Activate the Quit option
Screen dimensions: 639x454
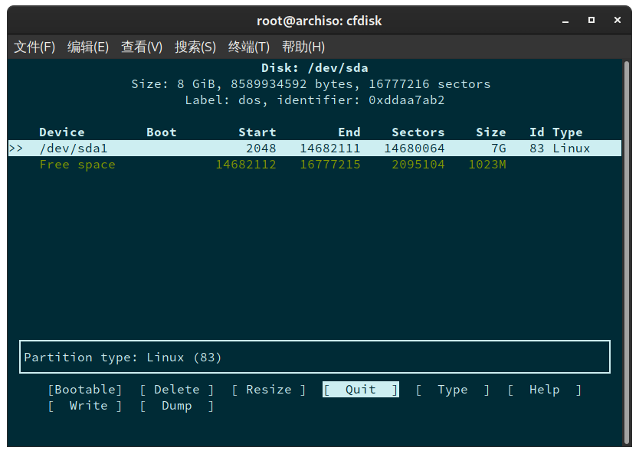pyautogui.click(x=360, y=389)
